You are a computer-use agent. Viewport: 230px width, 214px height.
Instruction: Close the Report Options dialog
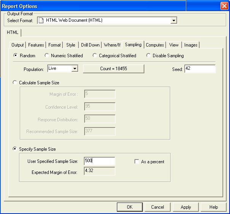224,6
